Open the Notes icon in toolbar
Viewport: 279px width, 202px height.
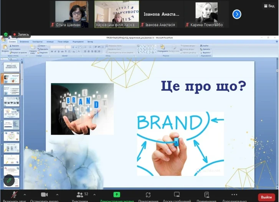coord(206,195)
